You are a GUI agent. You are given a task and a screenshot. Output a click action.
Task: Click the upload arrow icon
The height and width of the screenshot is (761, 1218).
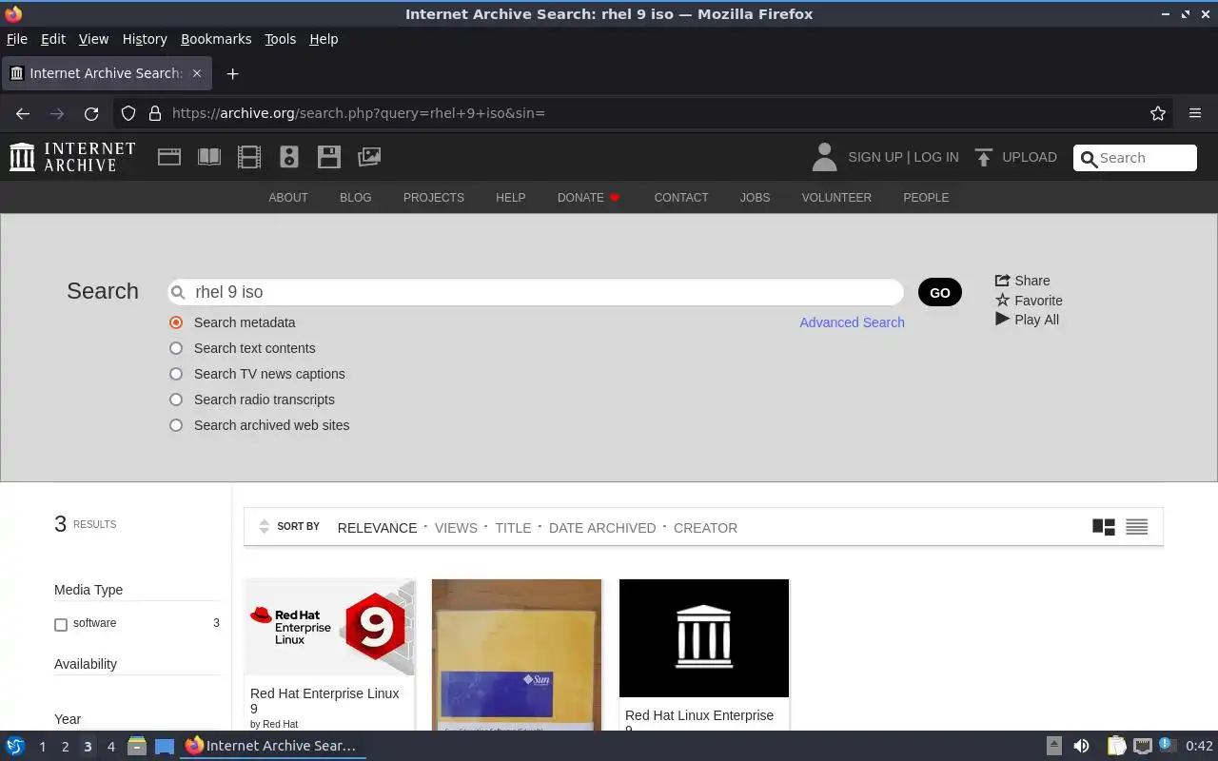984,157
